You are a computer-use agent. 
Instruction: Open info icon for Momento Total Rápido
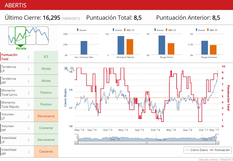click(x=29, y=105)
